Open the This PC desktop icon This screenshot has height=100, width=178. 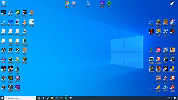[88, 4]
